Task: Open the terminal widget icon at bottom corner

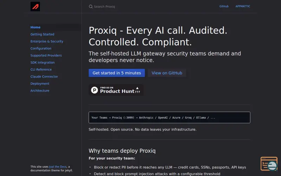Action: pyautogui.click(x=269, y=164)
